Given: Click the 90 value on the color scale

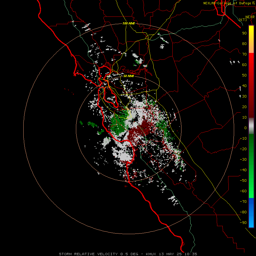Looking at the screenshot, I should coord(244,33).
